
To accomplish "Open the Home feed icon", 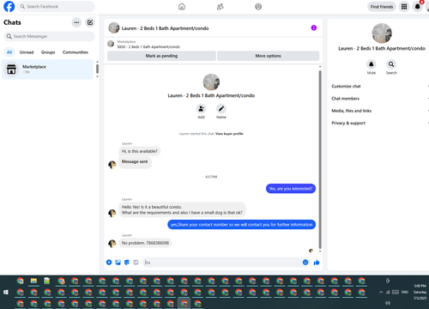I will 182,7.
